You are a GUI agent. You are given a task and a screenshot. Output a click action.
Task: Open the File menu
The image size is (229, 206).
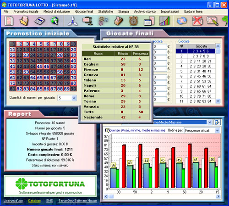6,11
